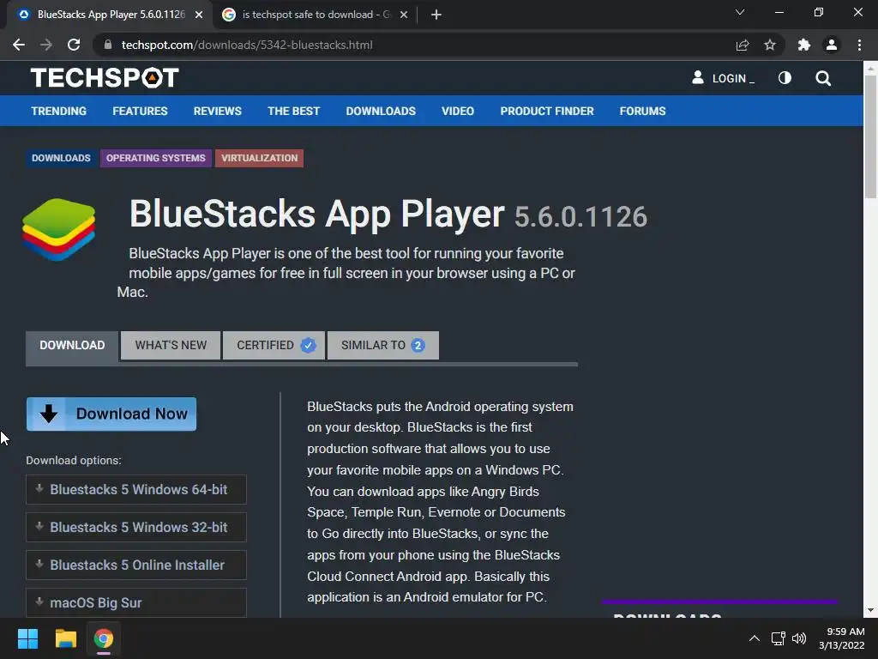Open a new browser tab
Image resolution: width=878 pixels, height=659 pixels.
coord(436,15)
